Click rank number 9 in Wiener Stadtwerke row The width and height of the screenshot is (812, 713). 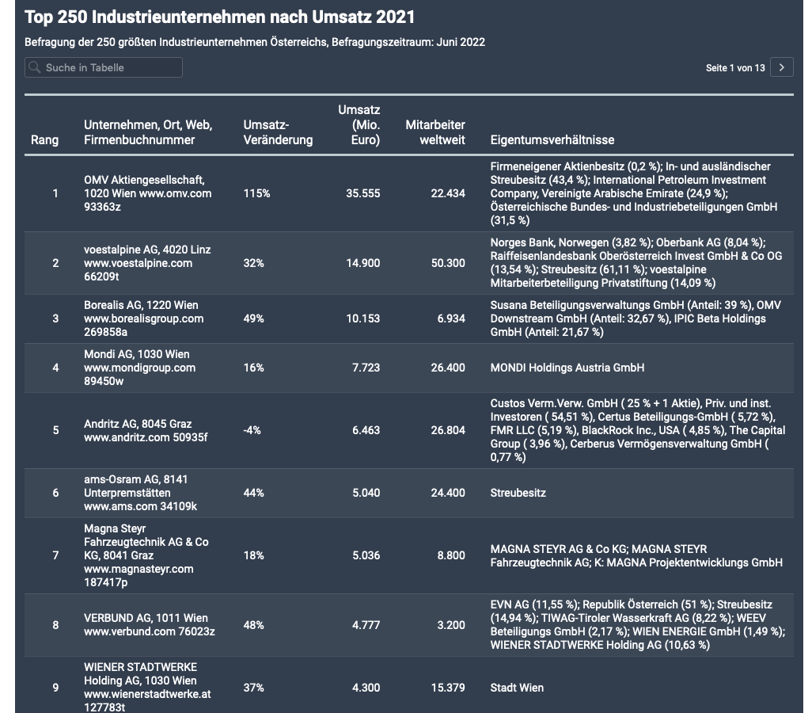coord(55,688)
